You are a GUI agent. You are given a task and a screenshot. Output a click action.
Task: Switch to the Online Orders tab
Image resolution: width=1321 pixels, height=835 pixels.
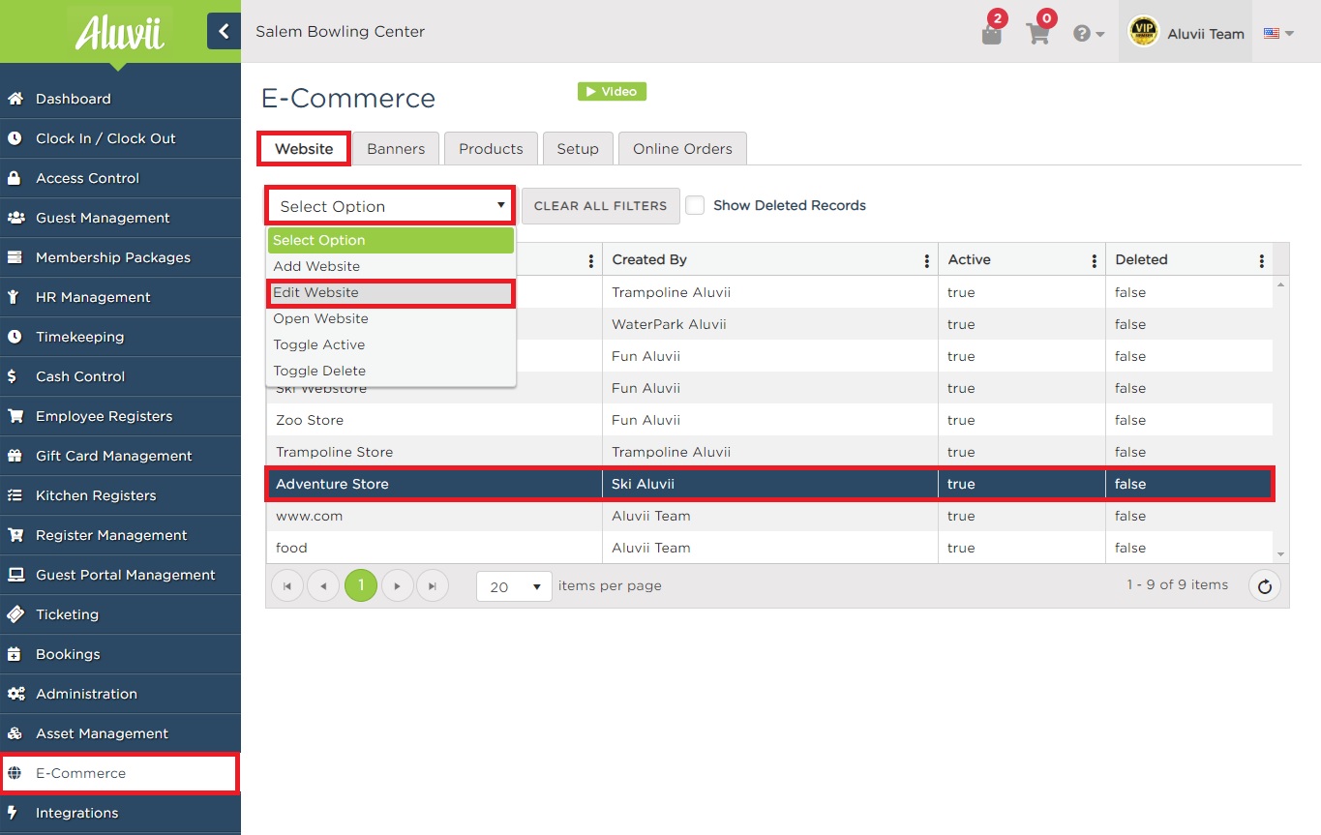682,148
